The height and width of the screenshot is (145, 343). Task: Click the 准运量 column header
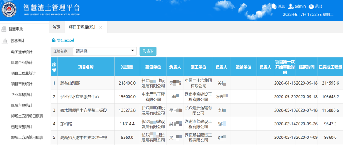(x=127, y=67)
